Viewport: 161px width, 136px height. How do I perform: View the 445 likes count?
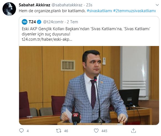click(x=104, y=131)
